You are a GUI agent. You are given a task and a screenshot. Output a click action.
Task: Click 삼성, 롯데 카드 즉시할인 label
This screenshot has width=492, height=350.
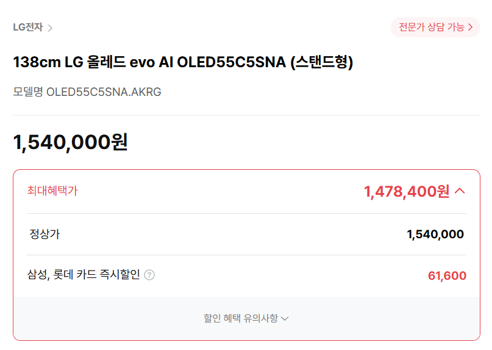[x=84, y=275]
